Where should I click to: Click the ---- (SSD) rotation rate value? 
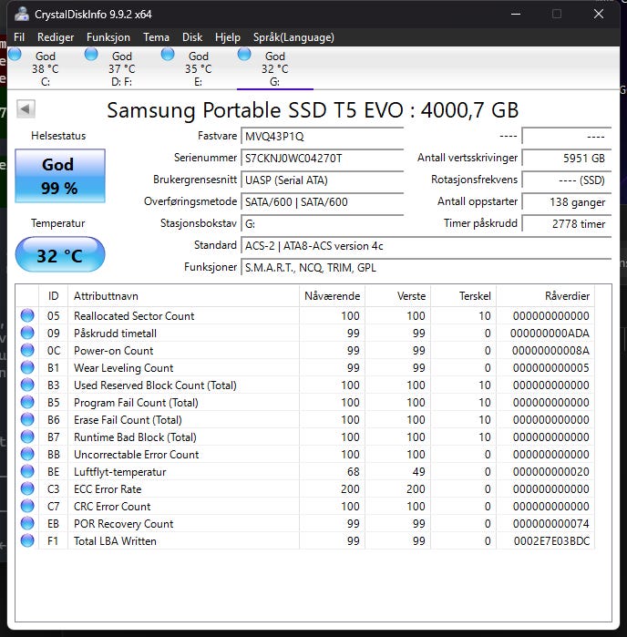click(567, 180)
